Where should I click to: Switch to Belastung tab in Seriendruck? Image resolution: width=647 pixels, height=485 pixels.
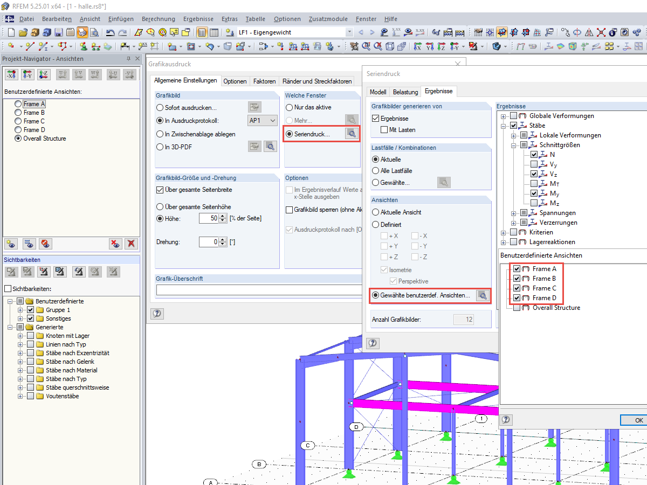pos(405,92)
